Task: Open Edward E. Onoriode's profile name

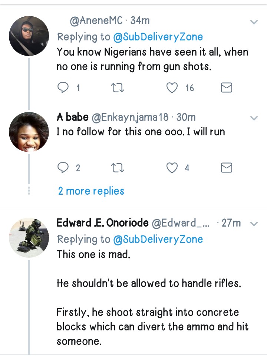Action: pos(102,223)
